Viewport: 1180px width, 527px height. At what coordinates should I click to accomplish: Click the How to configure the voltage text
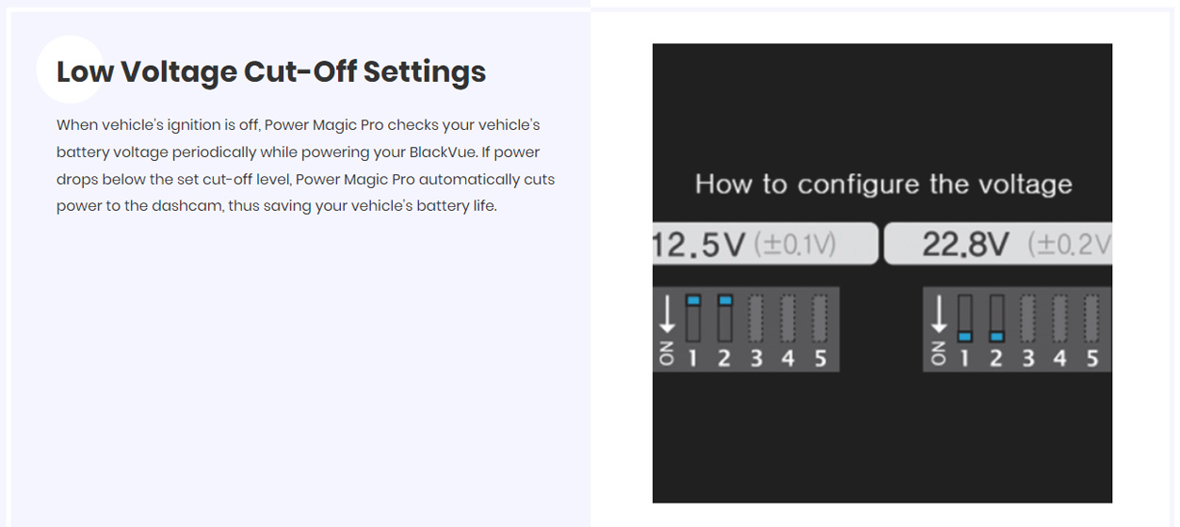(x=883, y=184)
